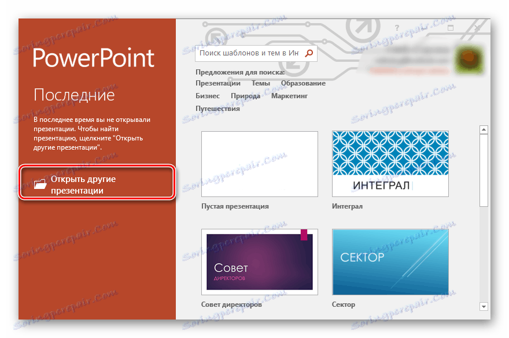Click the Путешествия search suggestion
Image resolution: width=509 pixels, height=338 pixels.
[217, 108]
